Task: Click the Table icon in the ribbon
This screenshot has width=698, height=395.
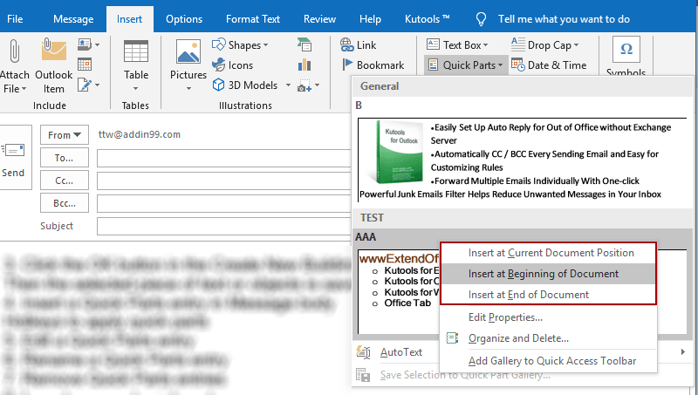Action: pos(135,54)
